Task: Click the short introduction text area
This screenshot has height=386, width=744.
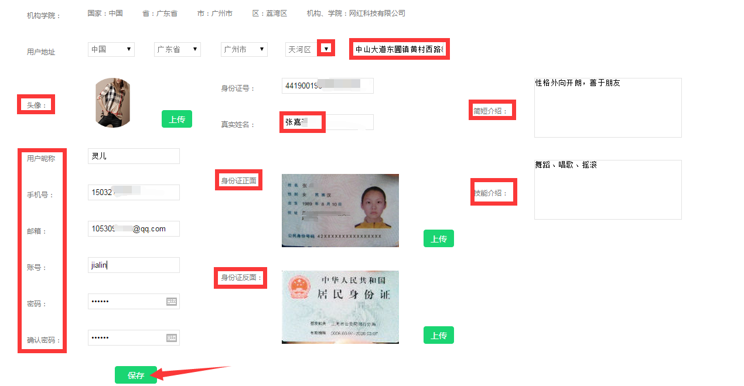Action: click(x=608, y=108)
